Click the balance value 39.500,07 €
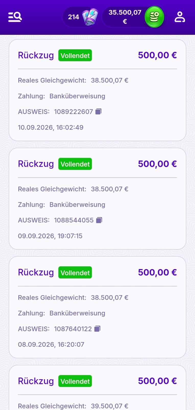Image resolution: width=195 pixels, height=410 pixels. [110, 406]
